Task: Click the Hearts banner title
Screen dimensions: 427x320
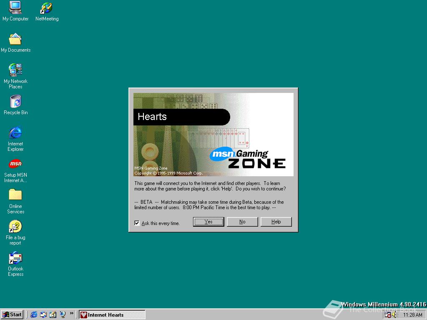Action: [152, 117]
